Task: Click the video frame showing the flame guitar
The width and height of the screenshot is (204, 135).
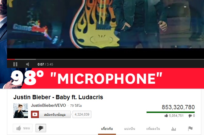Action: 106,24
